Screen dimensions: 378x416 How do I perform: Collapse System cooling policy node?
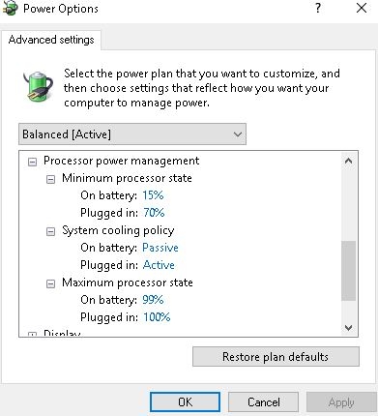click(50, 231)
